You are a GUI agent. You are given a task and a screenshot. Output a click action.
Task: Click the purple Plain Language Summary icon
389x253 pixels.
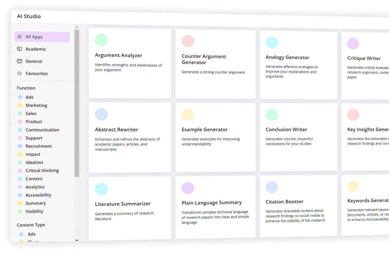[188, 188]
